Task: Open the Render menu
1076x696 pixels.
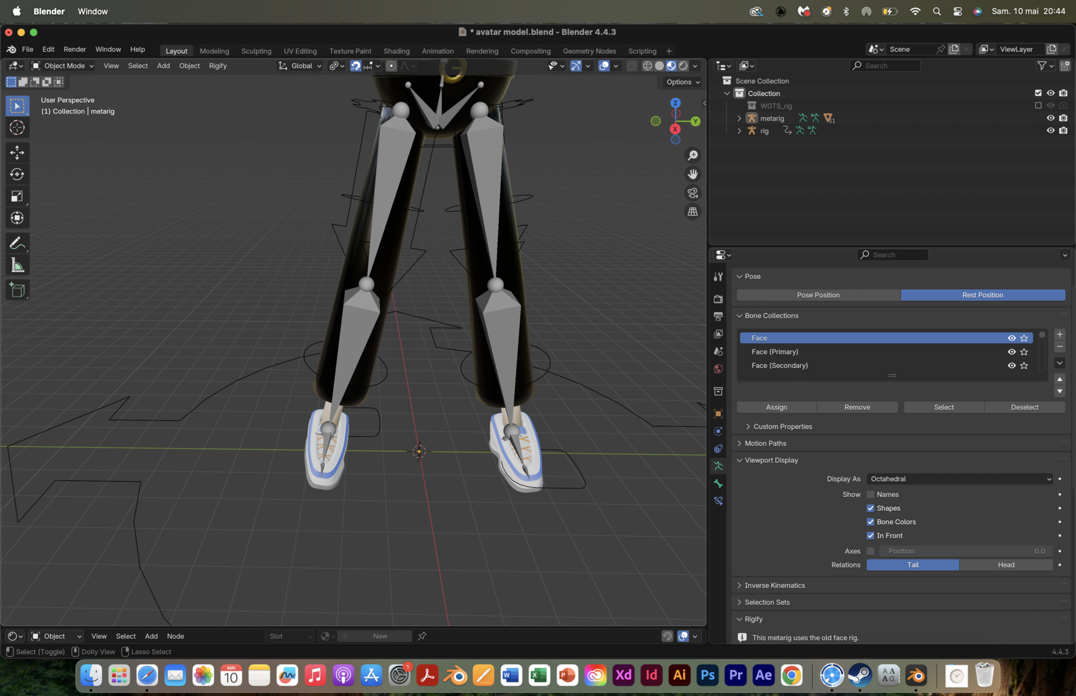Action: 75,49
